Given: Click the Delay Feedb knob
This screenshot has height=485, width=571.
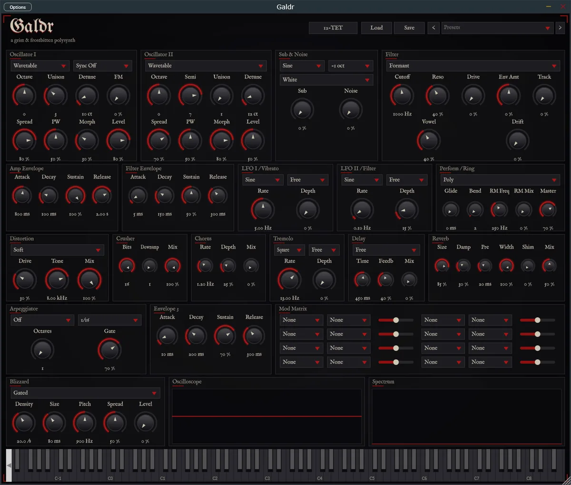Looking at the screenshot, I should [385, 280].
